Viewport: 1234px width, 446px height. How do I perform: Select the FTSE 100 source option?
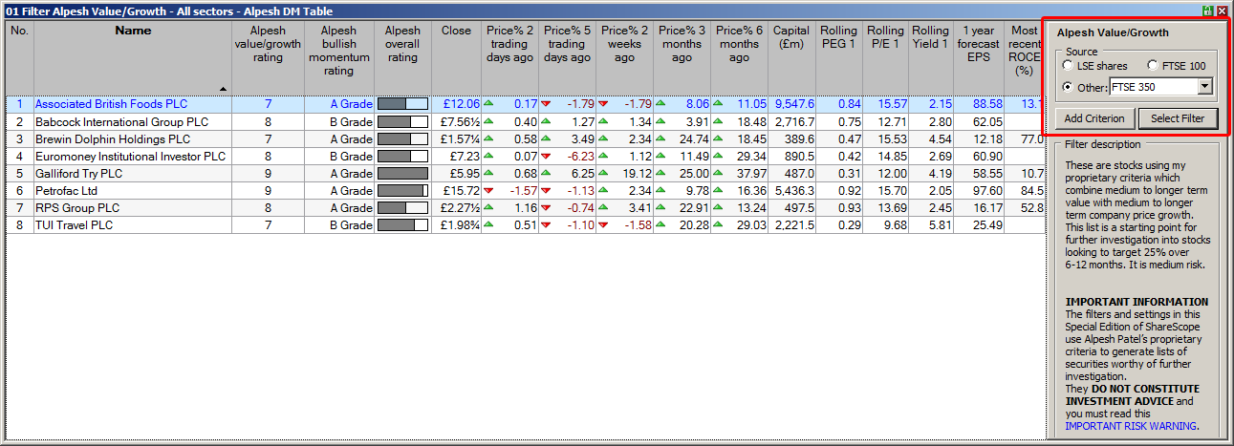pyautogui.click(x=1176, y=66)
